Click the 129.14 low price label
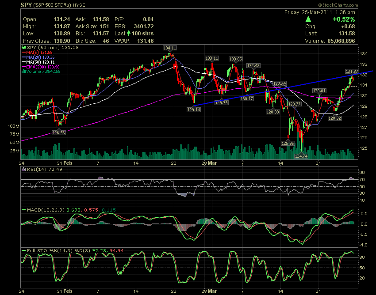The width and height of the screenshot is (376, 295). 194,110
